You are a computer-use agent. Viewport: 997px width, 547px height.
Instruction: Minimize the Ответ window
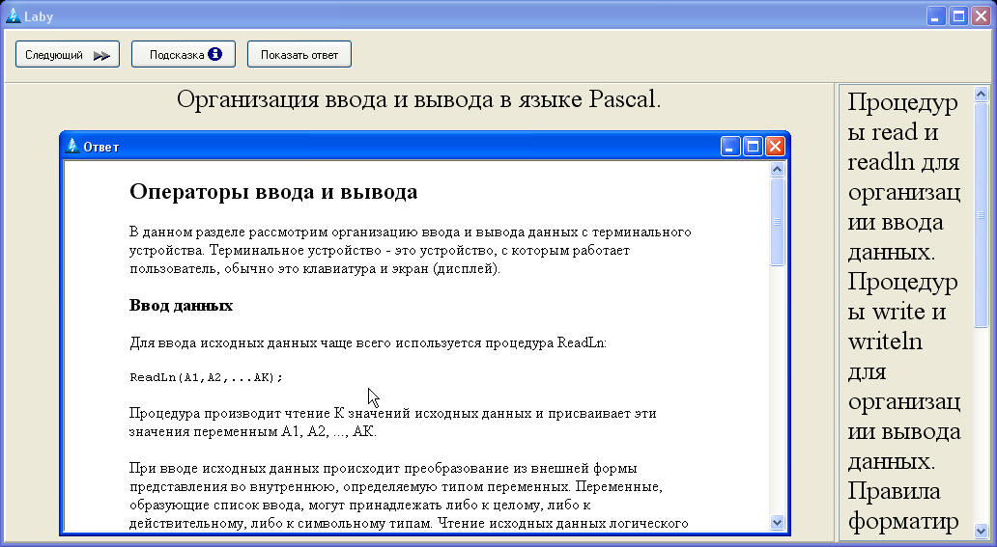pyautogui.click(x=730, y=146)
